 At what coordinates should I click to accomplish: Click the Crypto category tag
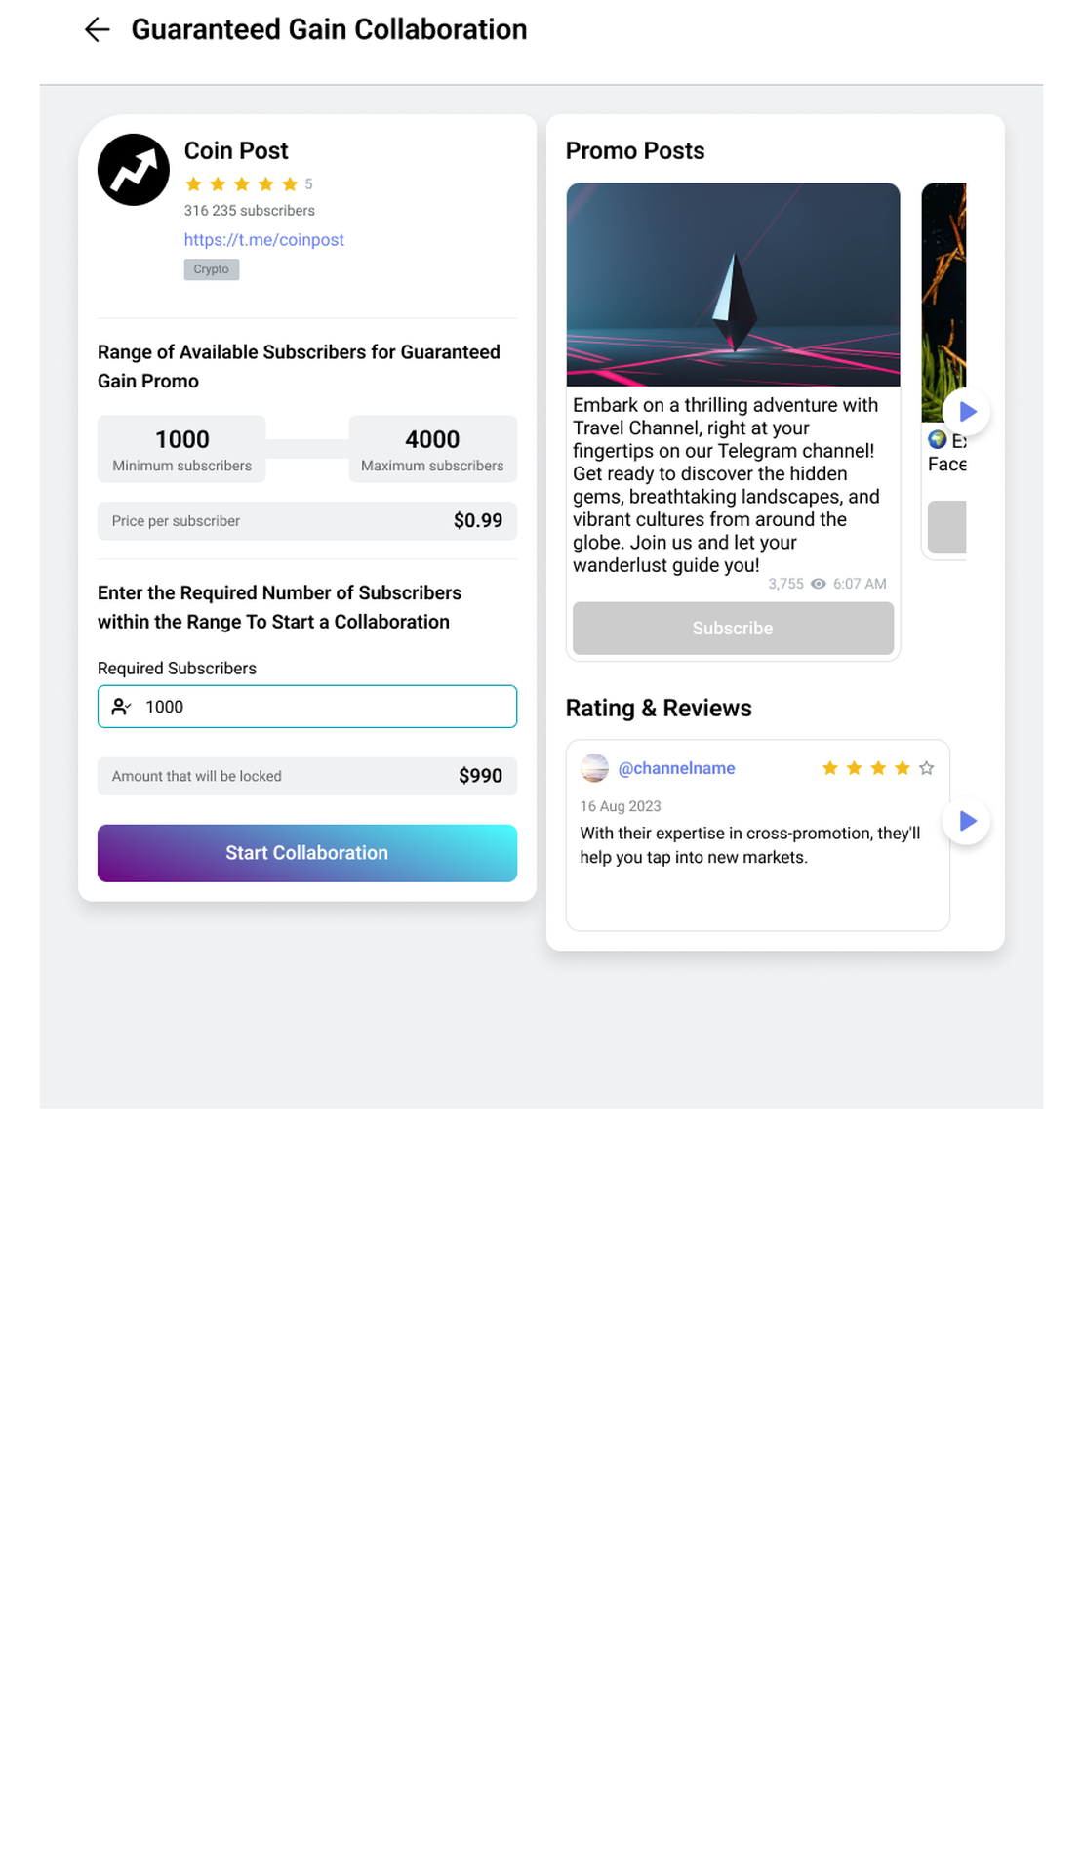pyautogui.click(x=212, y=269)
